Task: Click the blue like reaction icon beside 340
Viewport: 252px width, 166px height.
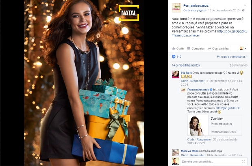Action: pyautogui.click(x=174, y=56)
